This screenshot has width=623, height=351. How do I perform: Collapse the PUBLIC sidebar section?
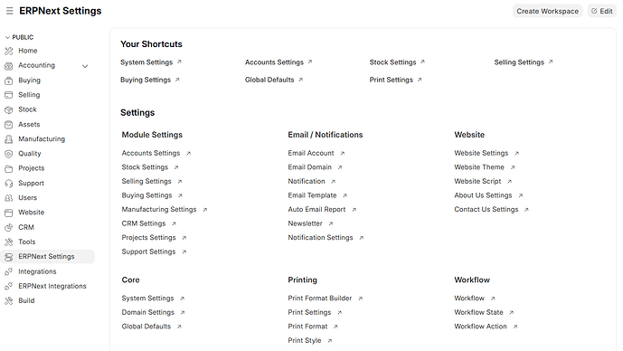pos(19,37)
